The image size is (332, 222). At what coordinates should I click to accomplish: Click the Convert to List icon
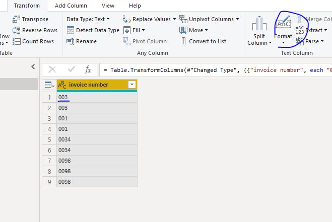(183, 41)
